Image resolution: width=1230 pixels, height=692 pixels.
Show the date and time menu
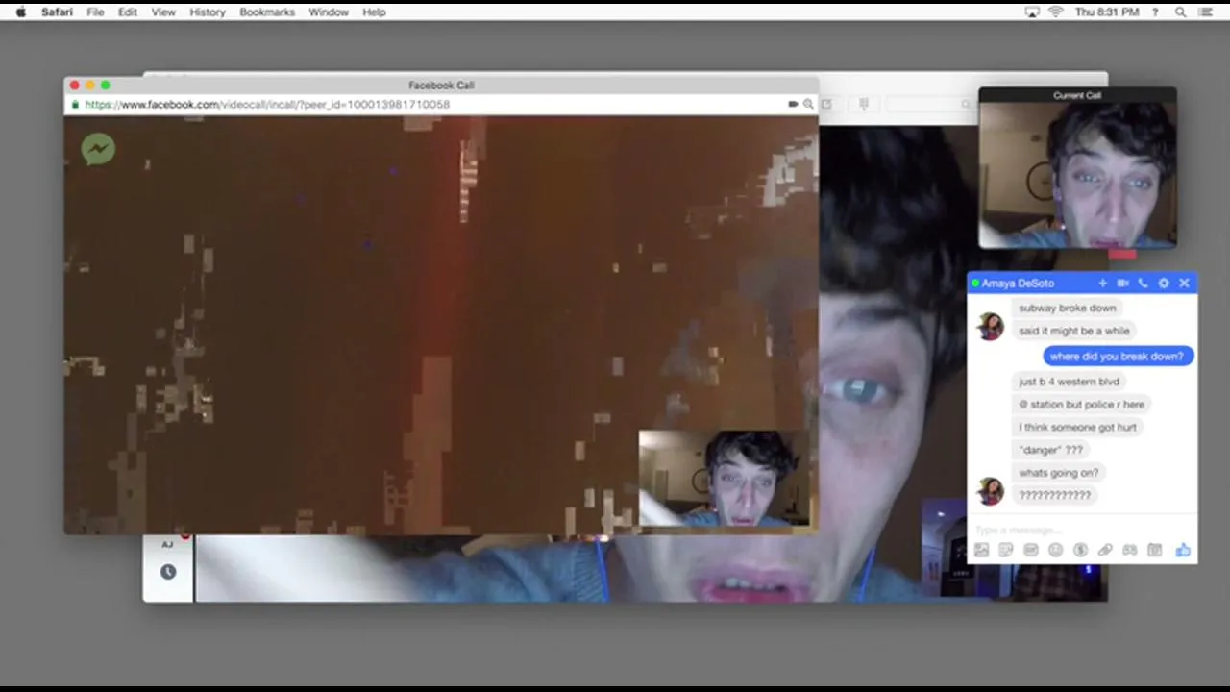tap(1107, 12)
